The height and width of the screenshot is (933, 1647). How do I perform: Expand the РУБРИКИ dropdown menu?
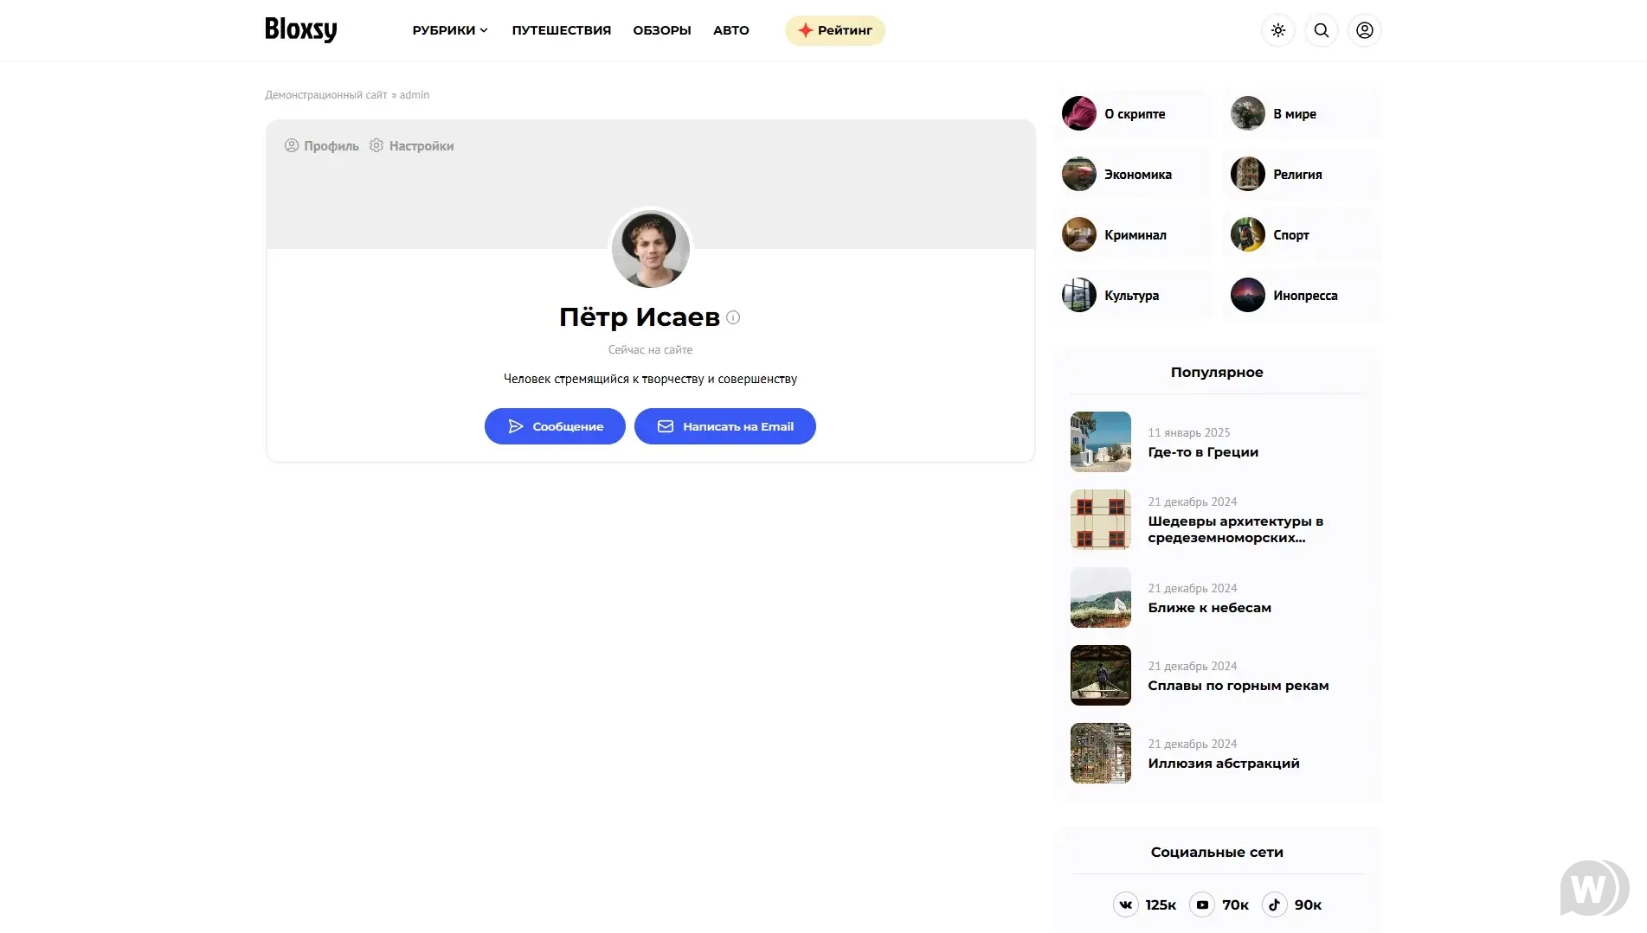450,30
